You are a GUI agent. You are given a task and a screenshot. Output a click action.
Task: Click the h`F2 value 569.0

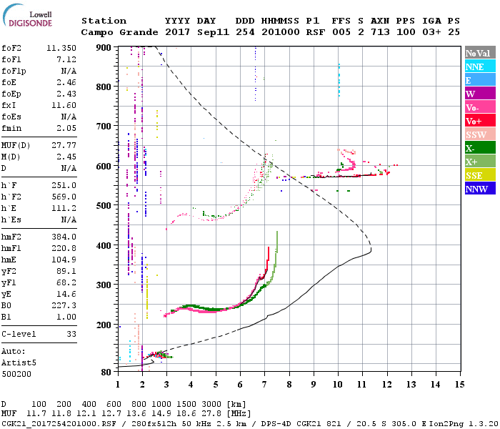click(x=64, y=197)
